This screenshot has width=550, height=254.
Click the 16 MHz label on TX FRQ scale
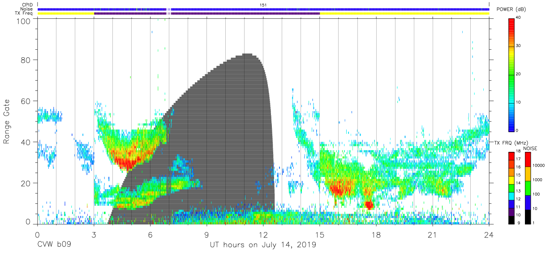[518, 167]
